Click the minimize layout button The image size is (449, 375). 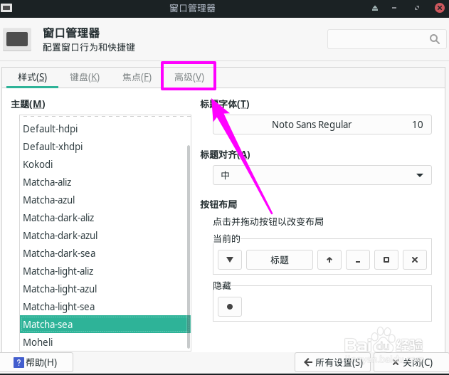pos(358,260)
